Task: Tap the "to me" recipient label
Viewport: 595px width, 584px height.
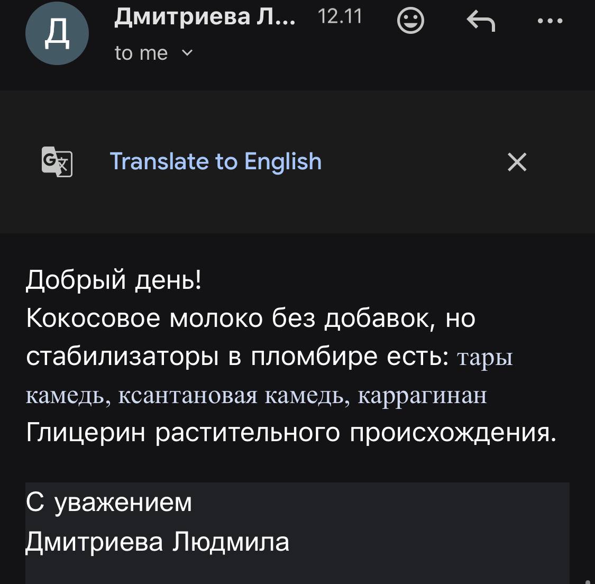Action: (141, 53)
